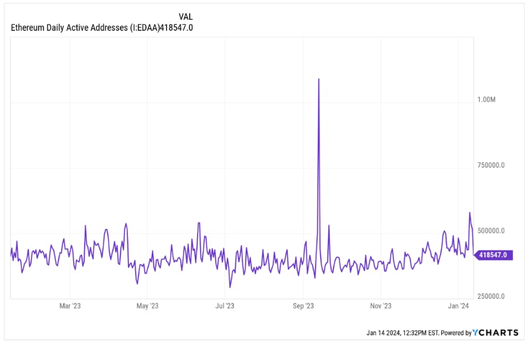Click the Ethereum Daily Active Addresses legend label
Image resolution: width=527 pixels, height=344 pixels.
[x=85, y=27]
